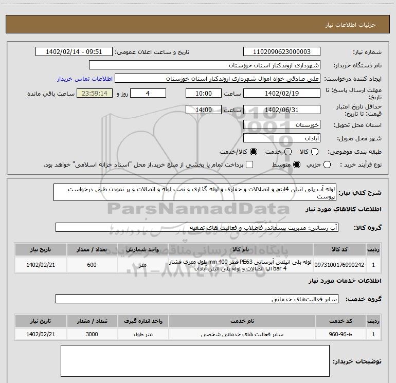The image size is (396, 383).
Task: Click the countdown timer 23:59:14
Action: [95, 93]
